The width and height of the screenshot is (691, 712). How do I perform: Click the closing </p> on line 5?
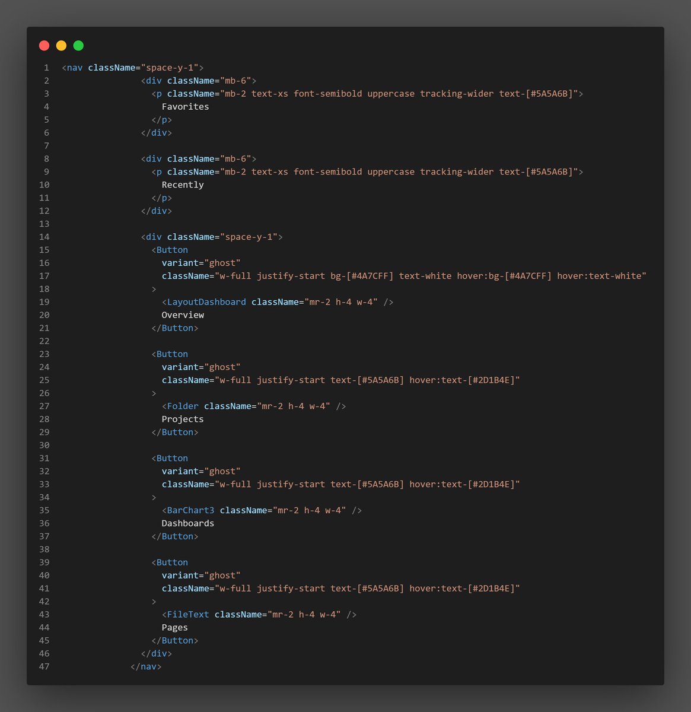[x=162, y=120]
